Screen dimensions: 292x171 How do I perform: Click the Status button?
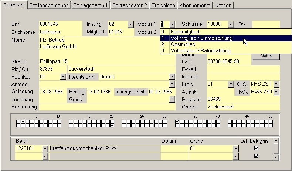(x=266, y=56)
